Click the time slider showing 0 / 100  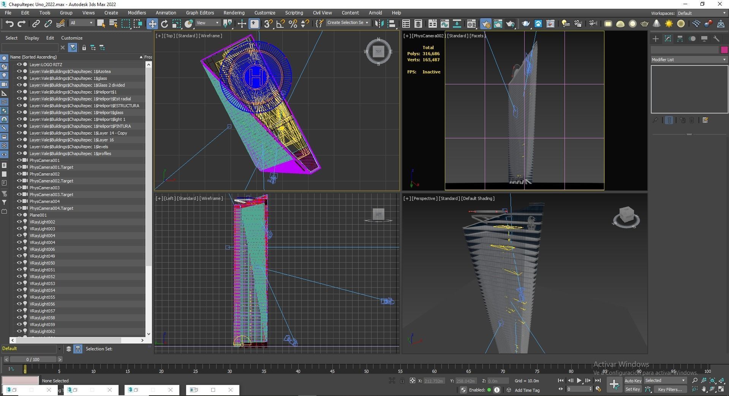pyautogui.click(x=33, y=359)
